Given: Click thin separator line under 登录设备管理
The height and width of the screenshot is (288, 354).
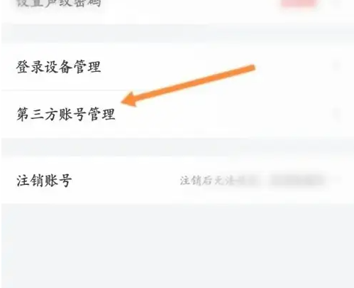Looking at the screenshot, I should click(177, 90).
